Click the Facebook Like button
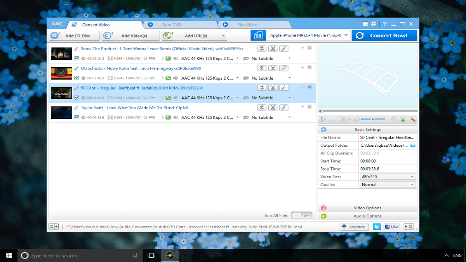Image resolution: width=466 pixels, height=262 pixels. 391,227
